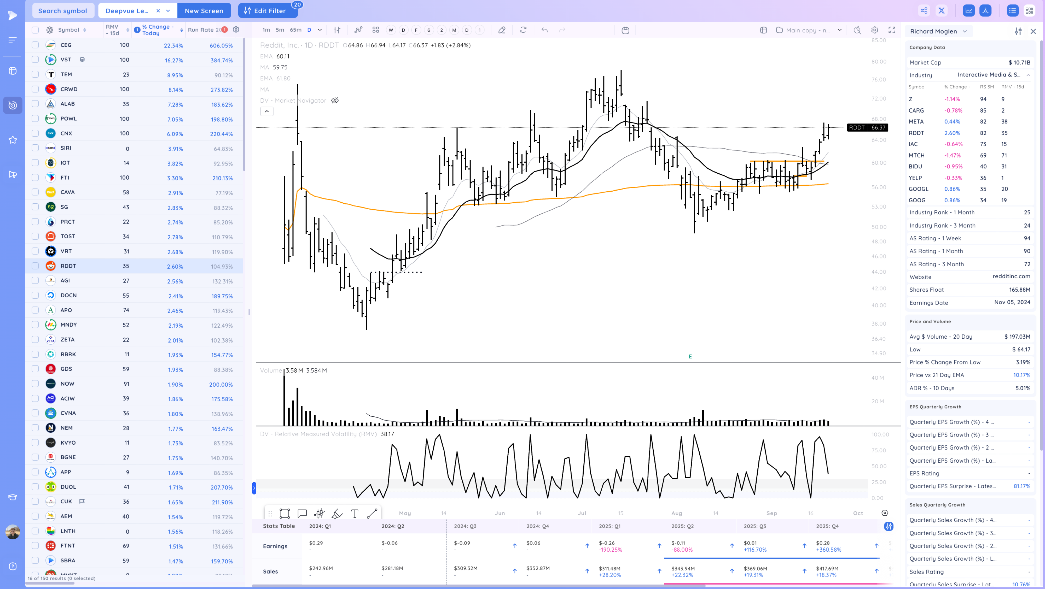Screen dimensions: 1045x589
Task: Click the eraser tool in chart toolbar
Action: click(x=502, y=30)
